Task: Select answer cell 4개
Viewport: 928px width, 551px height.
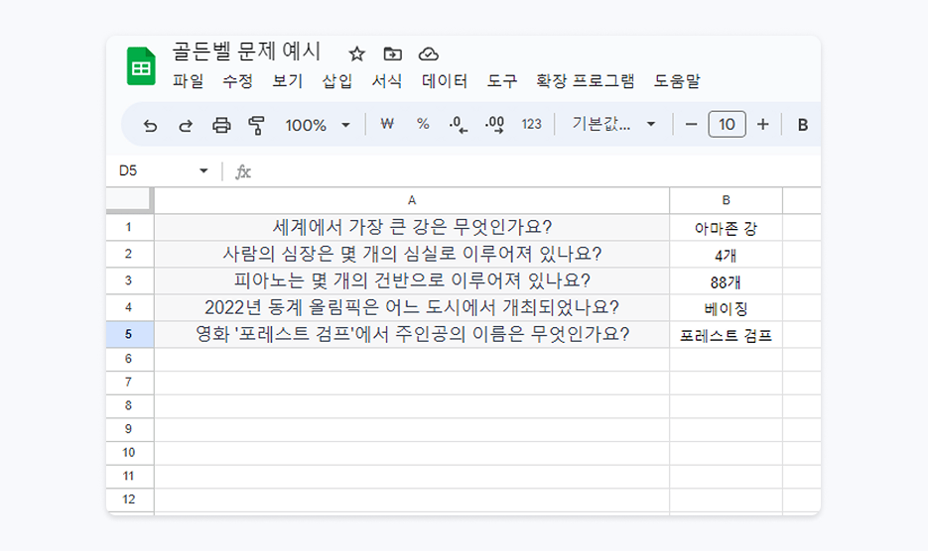Action: coord(727,255)
